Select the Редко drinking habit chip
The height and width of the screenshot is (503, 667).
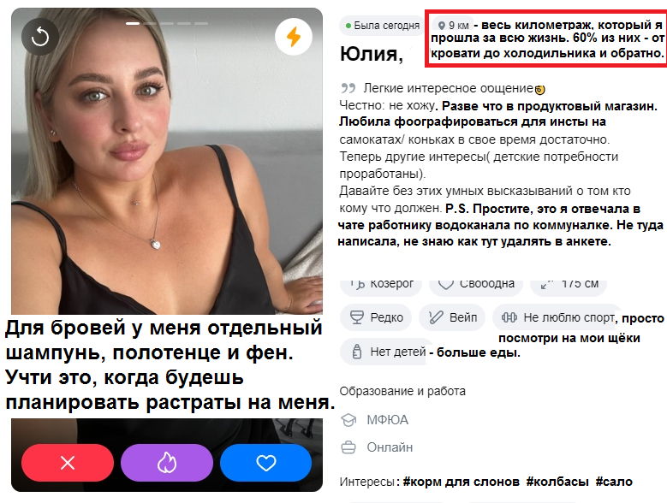(x=376, y=317)
